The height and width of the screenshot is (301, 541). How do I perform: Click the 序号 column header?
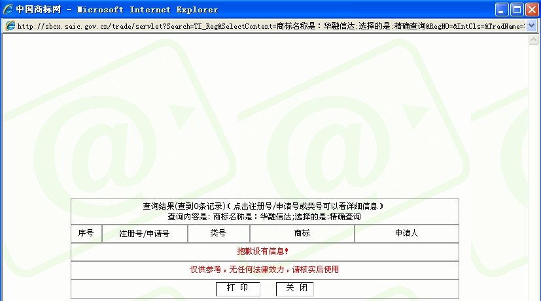86,234
